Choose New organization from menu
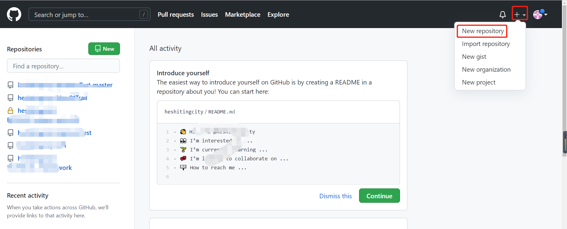This screenshot has width=567, height=229. point(486,70)
